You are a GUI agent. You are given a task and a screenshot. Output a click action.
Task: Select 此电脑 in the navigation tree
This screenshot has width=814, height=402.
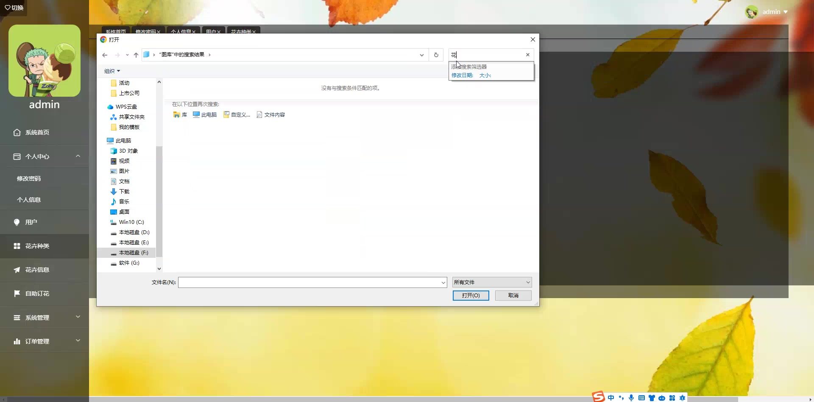click(119, 141)
